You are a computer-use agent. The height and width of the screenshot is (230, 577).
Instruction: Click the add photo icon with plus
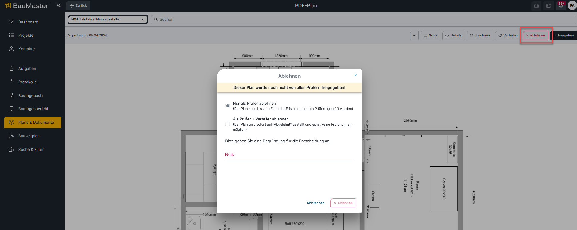(549, 6)
